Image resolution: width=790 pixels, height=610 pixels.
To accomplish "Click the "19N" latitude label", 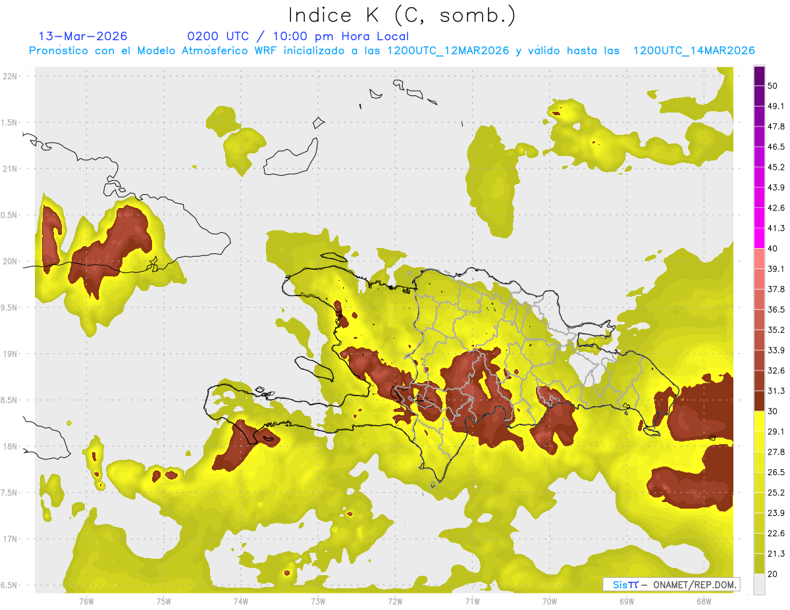I will [10, 353].
